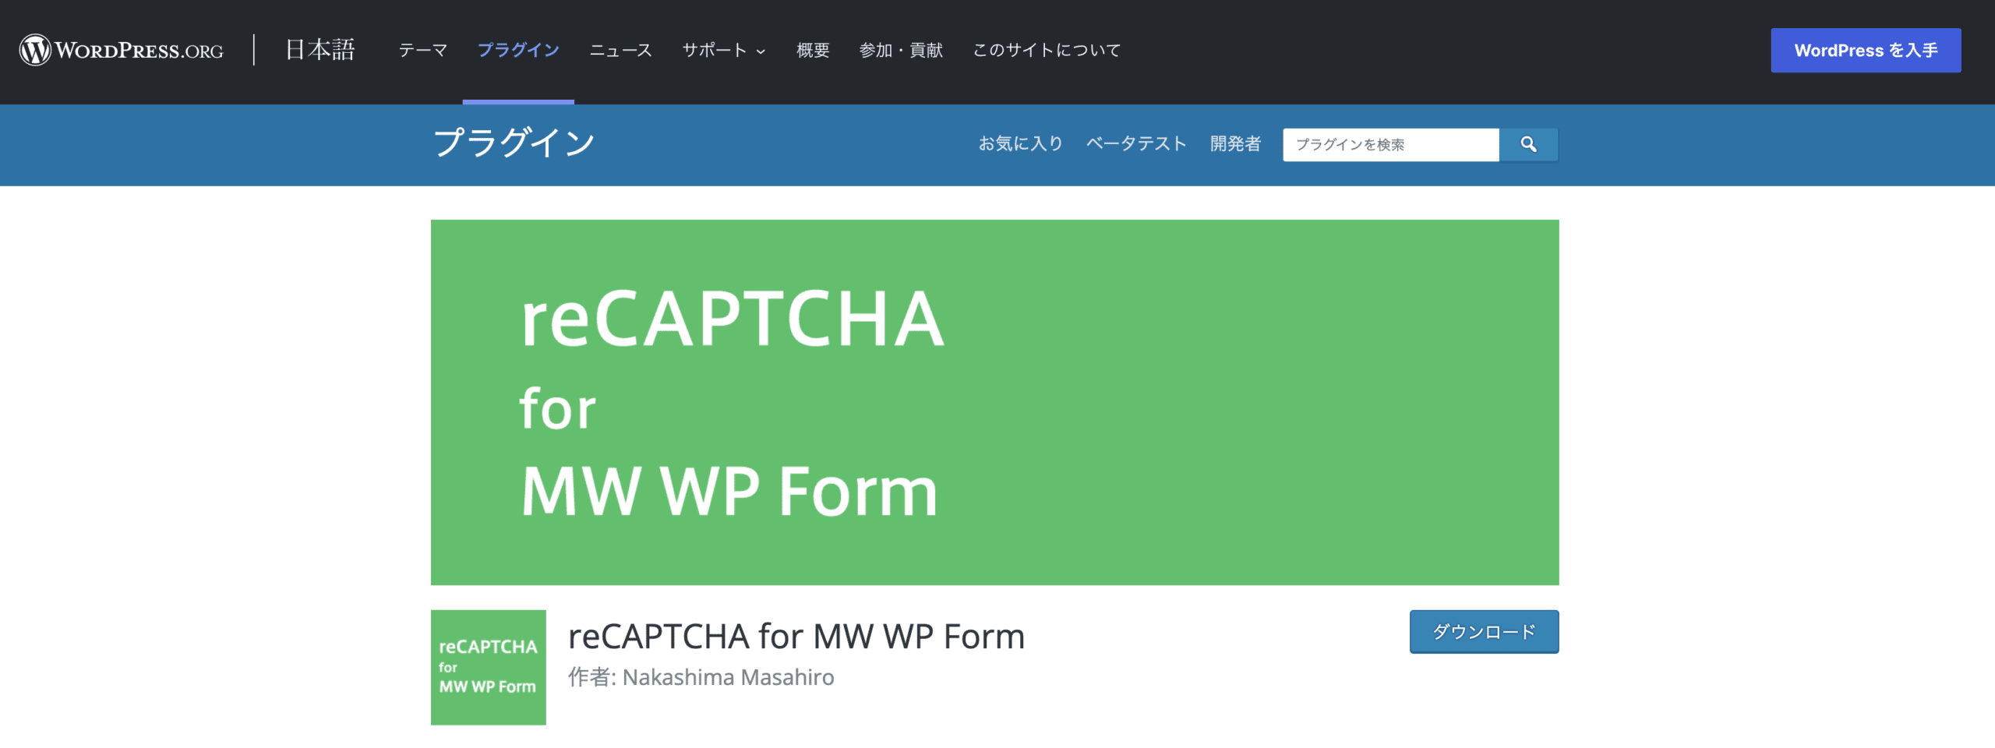Go to the ベータテスト section
The width and height of the screenshot is (1995, 748).
coord(1135,143)
